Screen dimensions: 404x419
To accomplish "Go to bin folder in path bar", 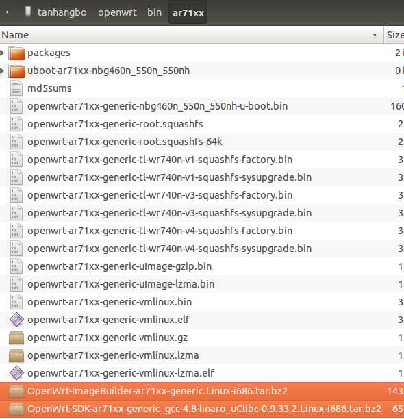I will coord(155,12).
